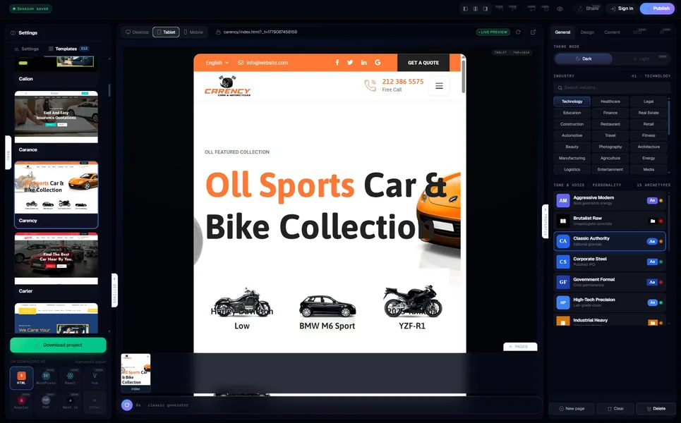Click Download project button
Viewport: 681px width, 423px height.
coord(58,345)
